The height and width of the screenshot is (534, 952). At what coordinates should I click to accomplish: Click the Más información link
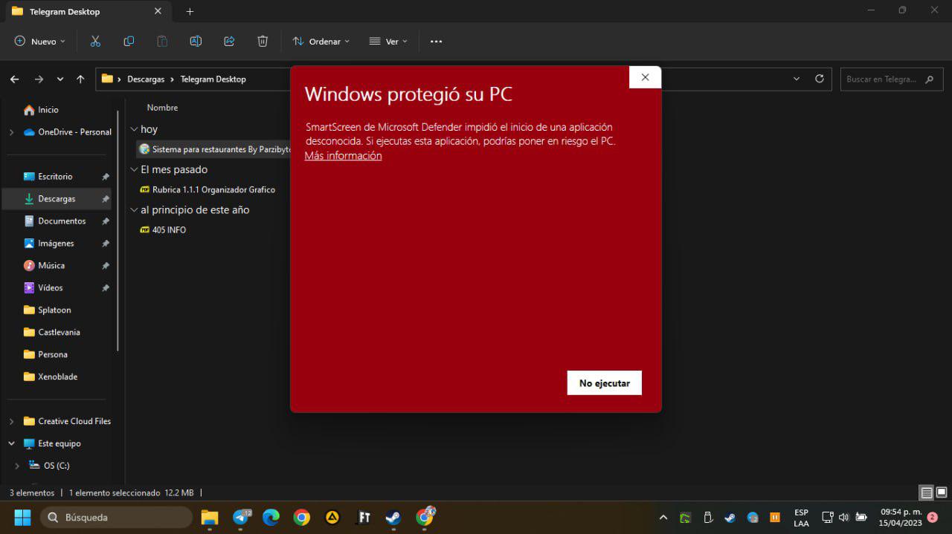pos(343,156)
